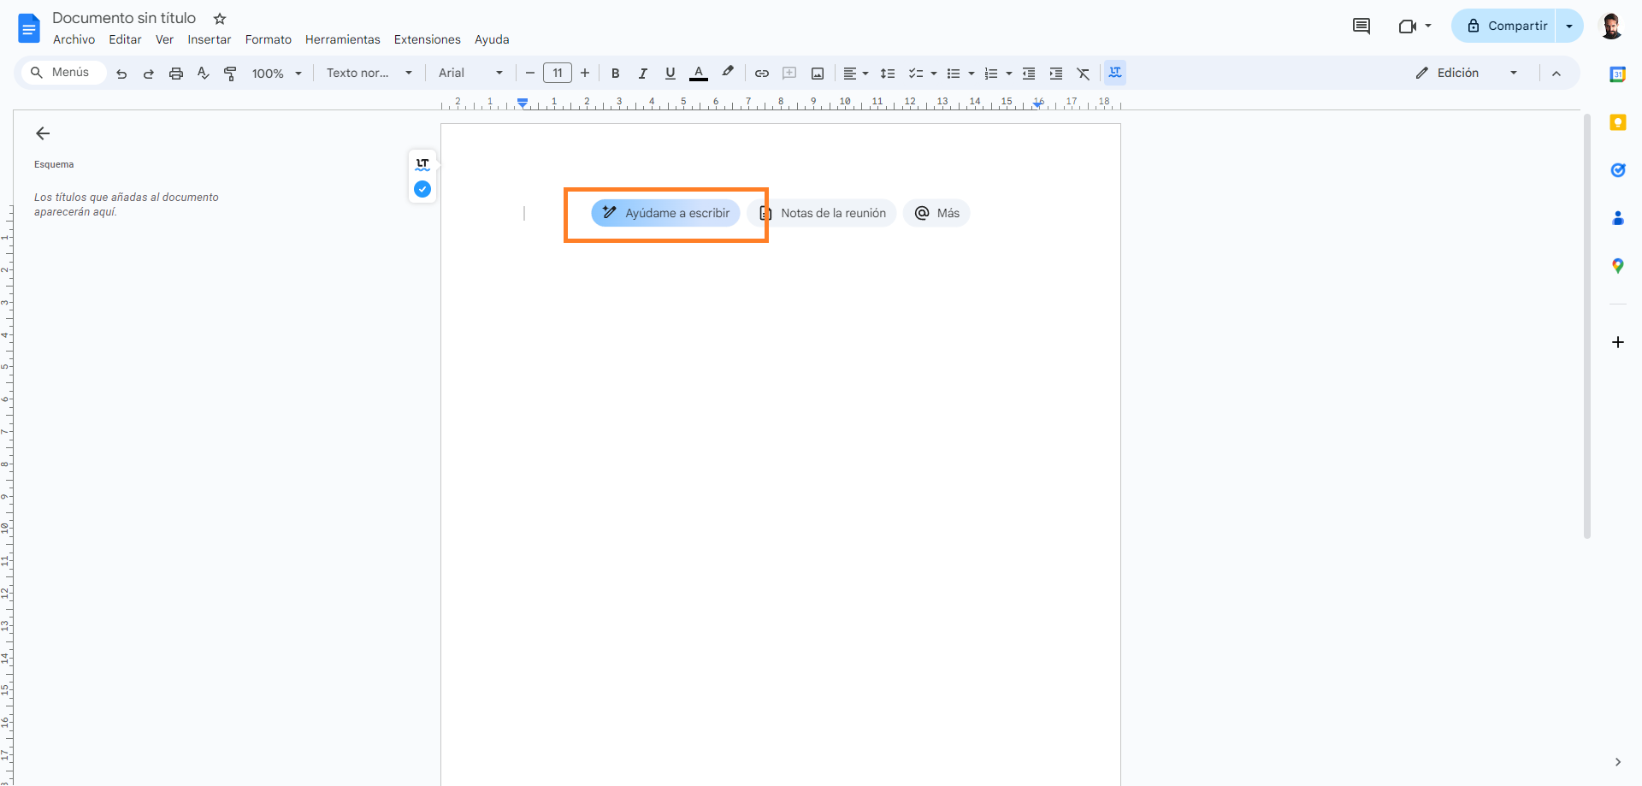Expand the Arial font family dropdown
This screenshot has width=1642, height=786.
pyautogui.click(x=470, y=74)
